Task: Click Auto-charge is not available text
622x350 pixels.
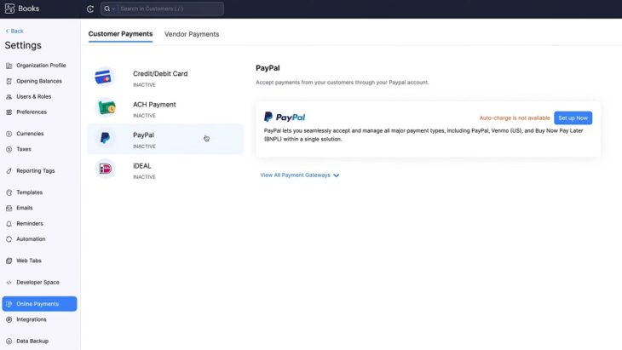Action: (x=515, y=118)
